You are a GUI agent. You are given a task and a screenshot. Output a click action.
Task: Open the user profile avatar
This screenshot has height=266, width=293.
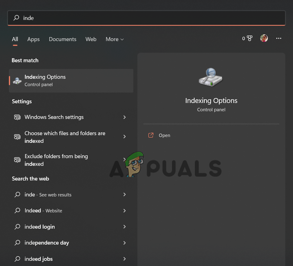coord(264,38)
